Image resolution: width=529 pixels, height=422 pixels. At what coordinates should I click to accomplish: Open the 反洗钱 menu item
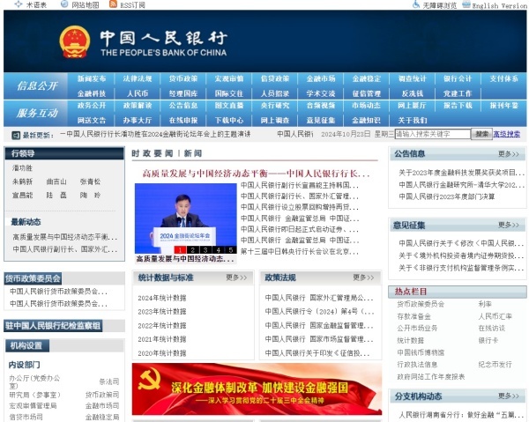click(413, 93)
